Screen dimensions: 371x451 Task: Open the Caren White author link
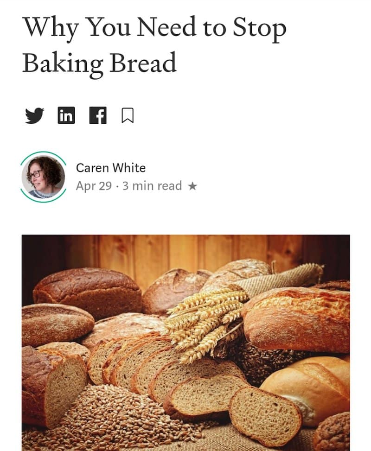(111, 168)
